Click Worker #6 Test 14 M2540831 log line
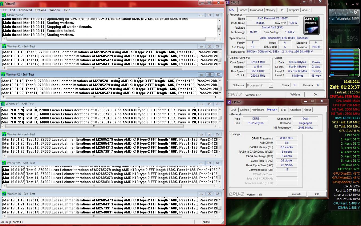The height and width of the screenshot is (226, 361). click(x=110, y=212)
